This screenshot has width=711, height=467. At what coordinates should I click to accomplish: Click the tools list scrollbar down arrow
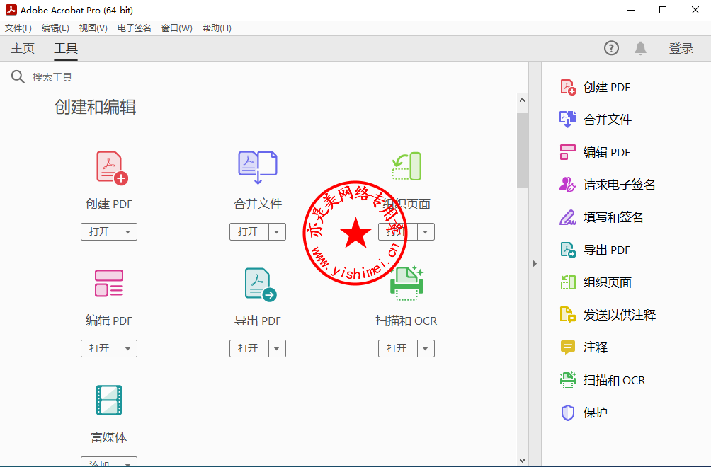coord(523,461)
